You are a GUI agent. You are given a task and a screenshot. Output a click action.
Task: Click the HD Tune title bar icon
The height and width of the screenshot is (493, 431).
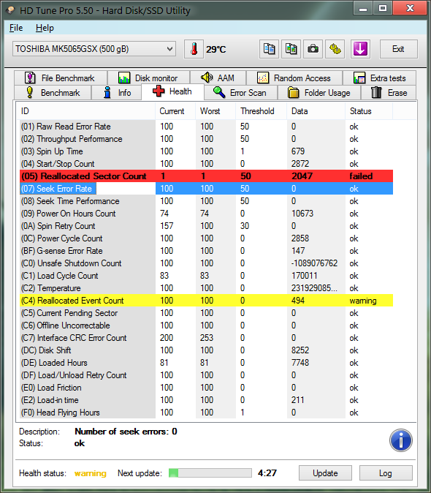(x=10, y=10)
